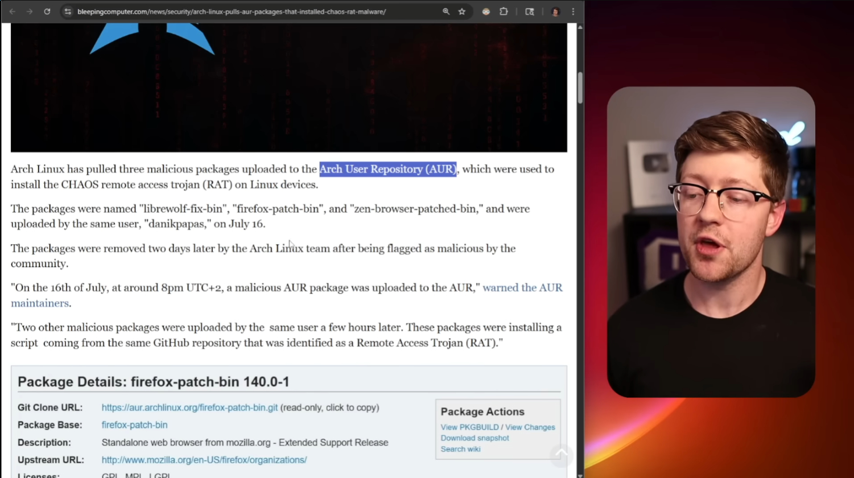The height and width of the screenshot is (478, 854).
Task: Click the "librewolf-fix-bin" package name text
Action: click(x=182, y=209)
